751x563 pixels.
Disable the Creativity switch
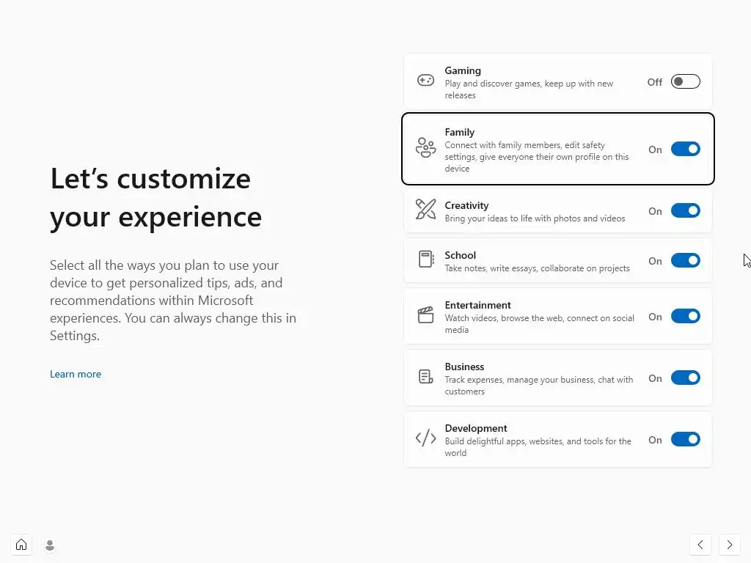(x=685, y=211)
